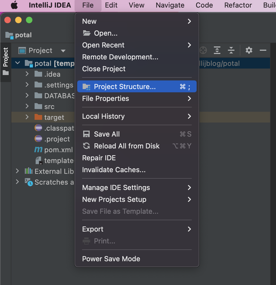Hide the Project tool window with minus
The height and width of the screenshot is (285, 276).
click(263, 50)
